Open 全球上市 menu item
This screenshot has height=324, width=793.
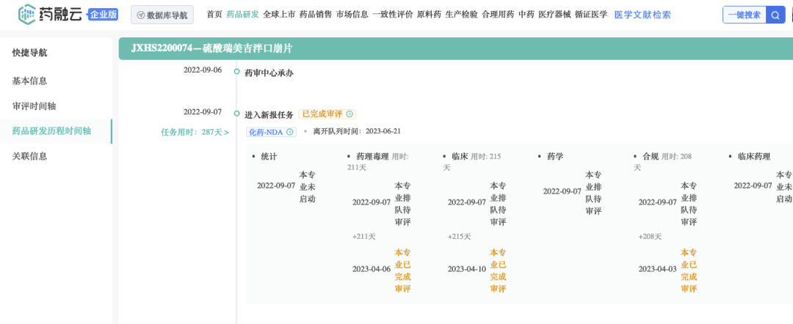(x=279, y=15)
